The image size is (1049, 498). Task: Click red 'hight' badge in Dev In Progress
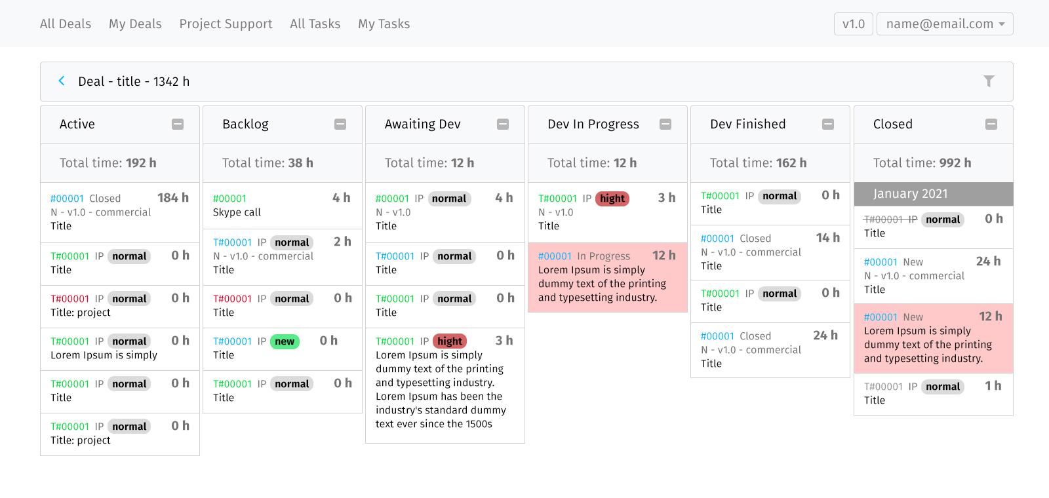click(x=612, y=199)
